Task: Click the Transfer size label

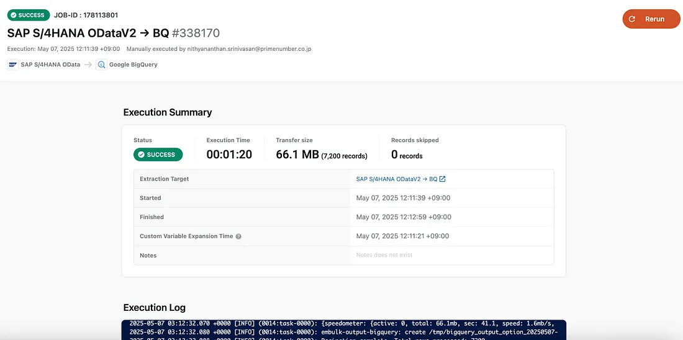Action: (294, 140)
